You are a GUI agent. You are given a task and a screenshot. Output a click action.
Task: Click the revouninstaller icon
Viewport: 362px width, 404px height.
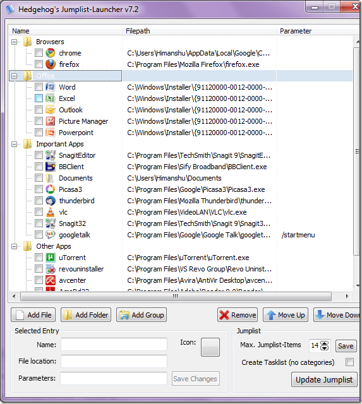click(x=51, y=269)
